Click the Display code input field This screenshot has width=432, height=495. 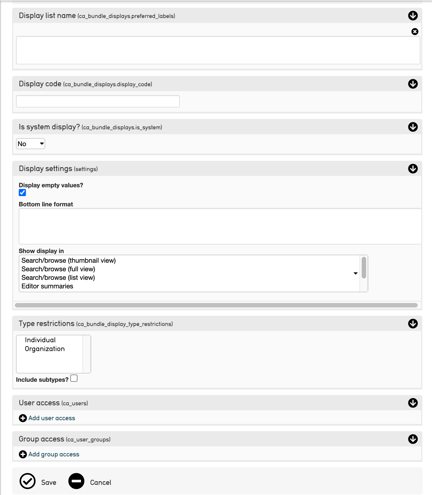(98, 101)
